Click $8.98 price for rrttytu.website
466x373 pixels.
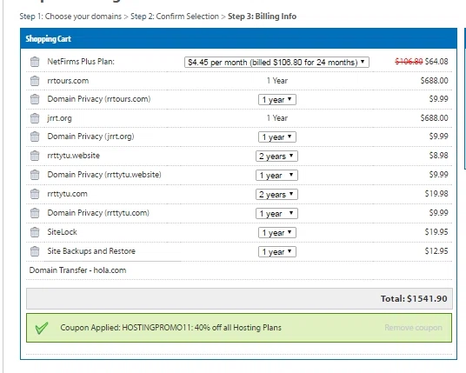pyautogui.click(x=439, y=156)
